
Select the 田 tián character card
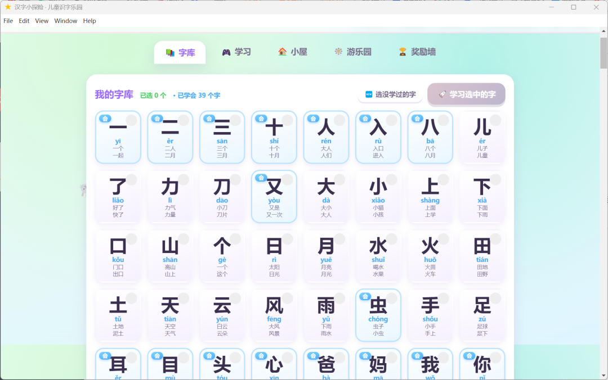[x=482, y=256]
